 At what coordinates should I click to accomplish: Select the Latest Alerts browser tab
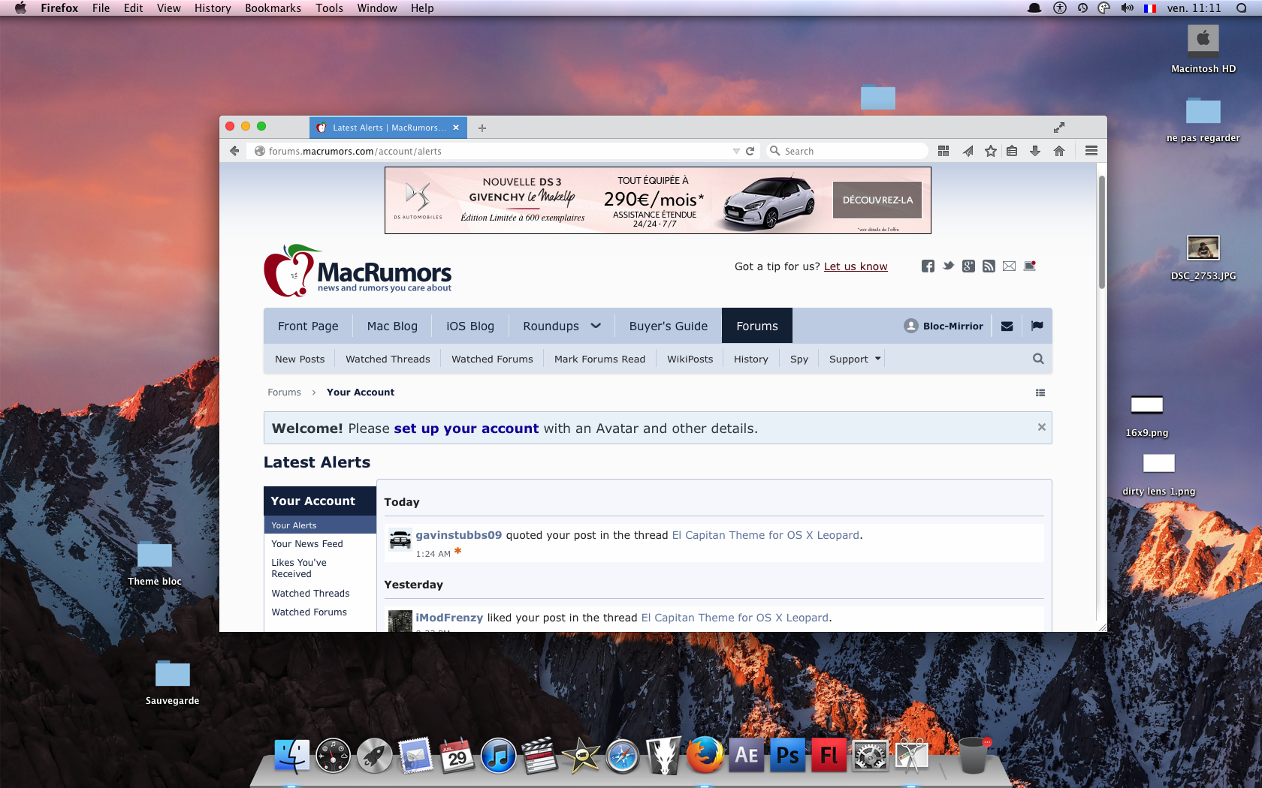[x=388, y=128]
